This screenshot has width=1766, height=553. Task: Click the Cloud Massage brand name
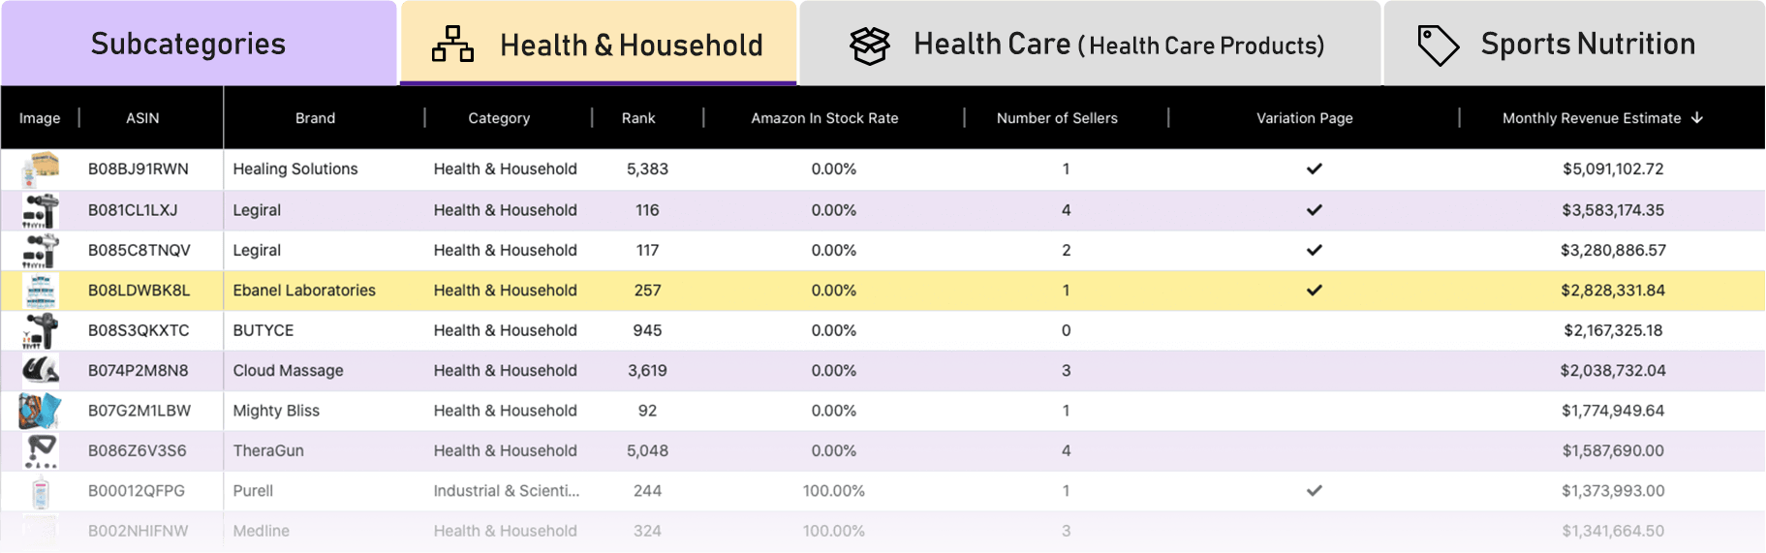(288, 371)
